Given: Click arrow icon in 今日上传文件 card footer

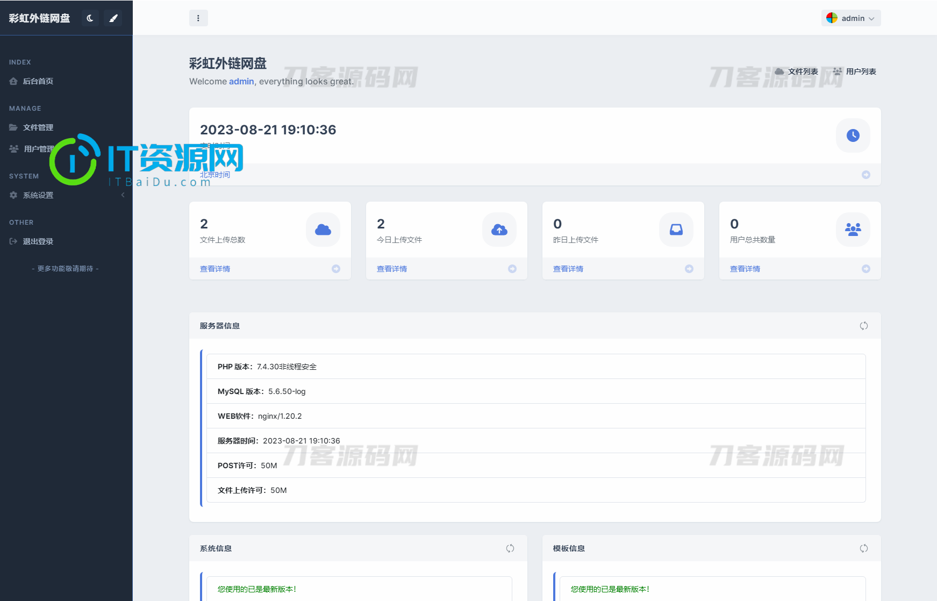Looking at the screenshot, I should [512, 269].
